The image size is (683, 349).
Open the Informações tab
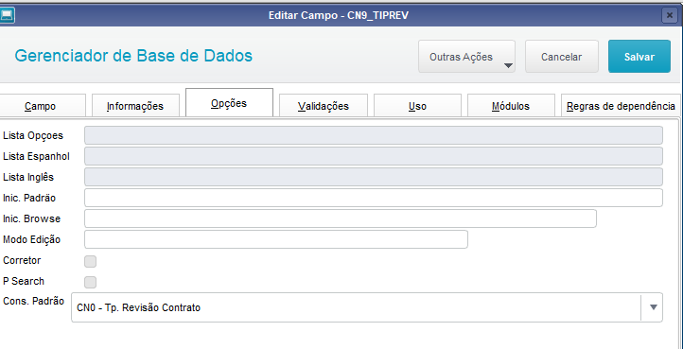pos(135,106)
